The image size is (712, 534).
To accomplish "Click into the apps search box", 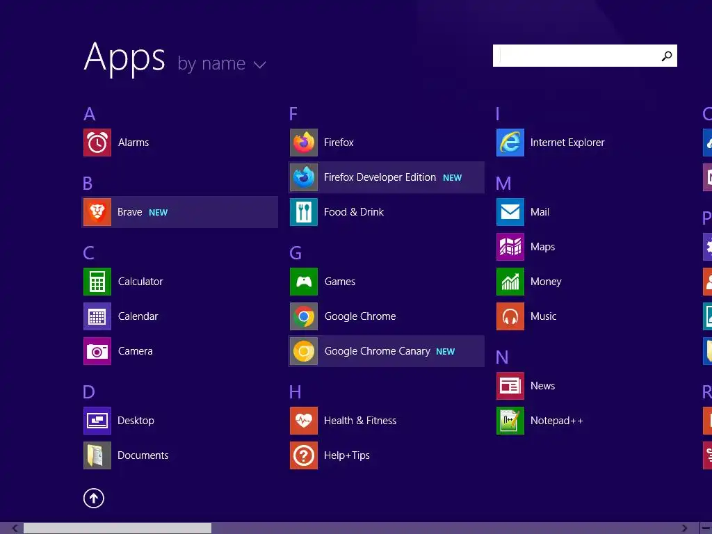I will coord(585,56).
